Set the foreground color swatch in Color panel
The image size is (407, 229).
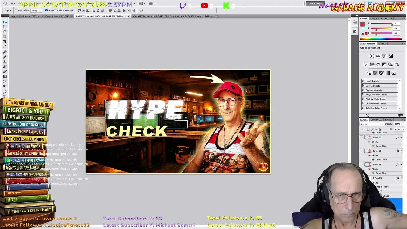click(362, 24)
